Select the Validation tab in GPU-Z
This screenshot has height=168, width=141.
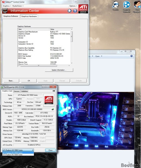pos(24,91)
